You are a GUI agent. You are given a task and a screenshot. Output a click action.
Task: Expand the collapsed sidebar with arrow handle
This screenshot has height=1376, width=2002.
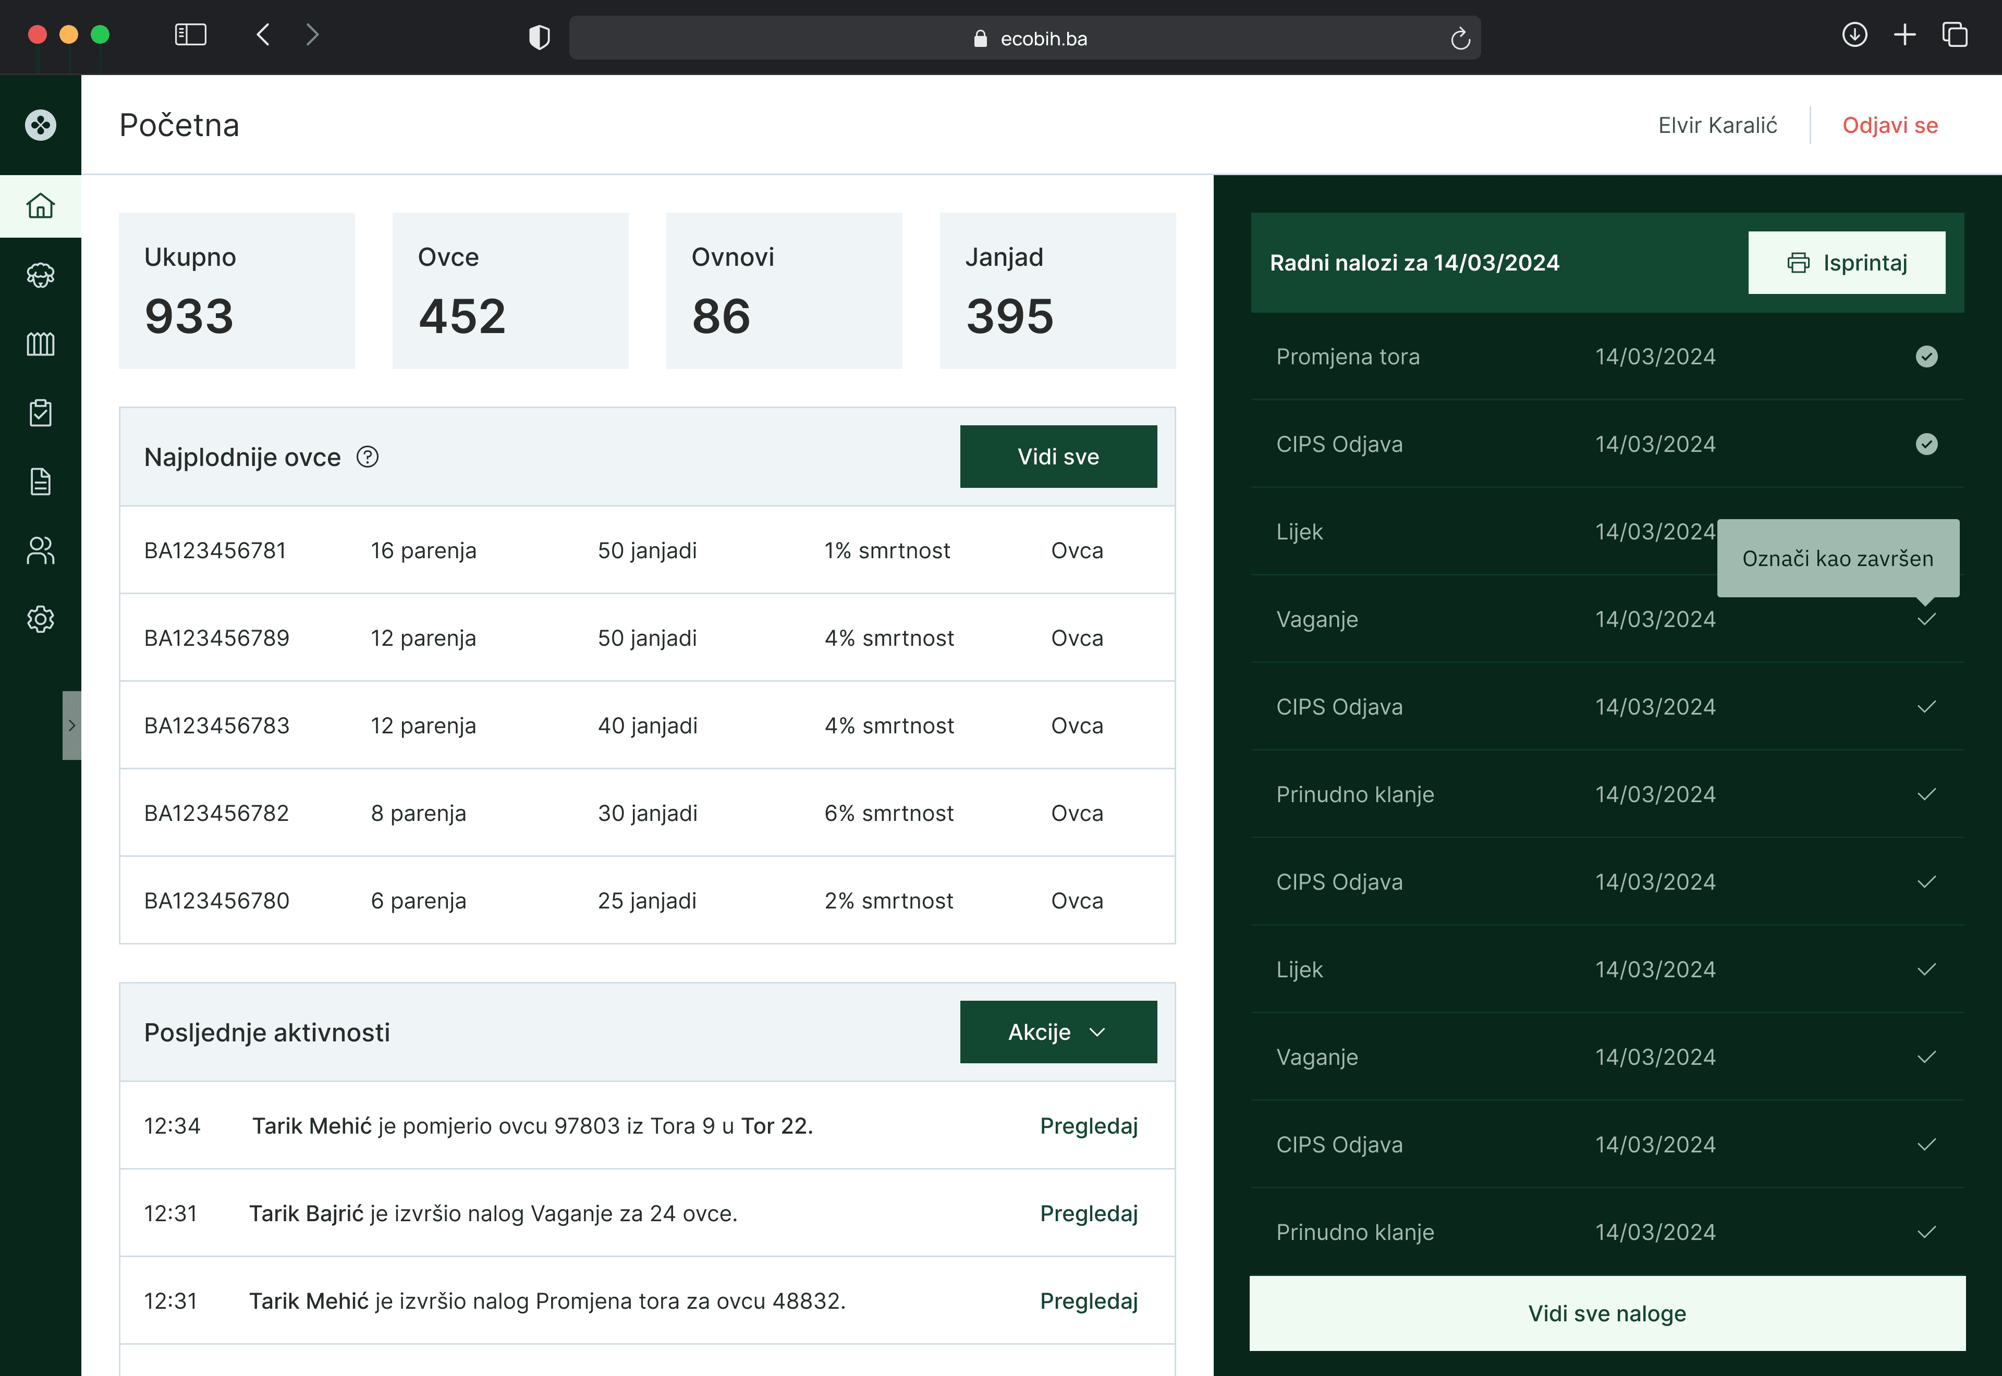coord(71,725)
